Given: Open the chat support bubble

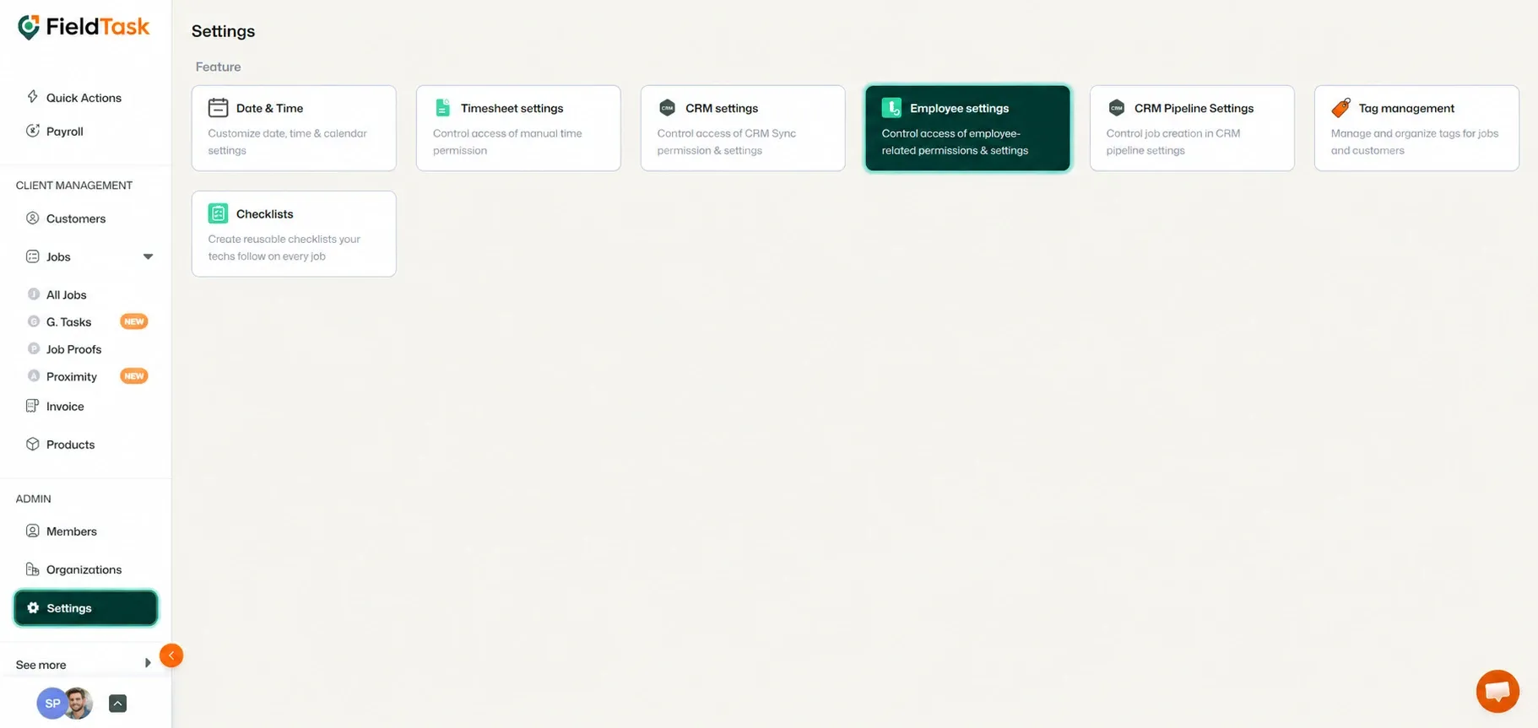Looking at the screenshot, I should pos(1497,691).
